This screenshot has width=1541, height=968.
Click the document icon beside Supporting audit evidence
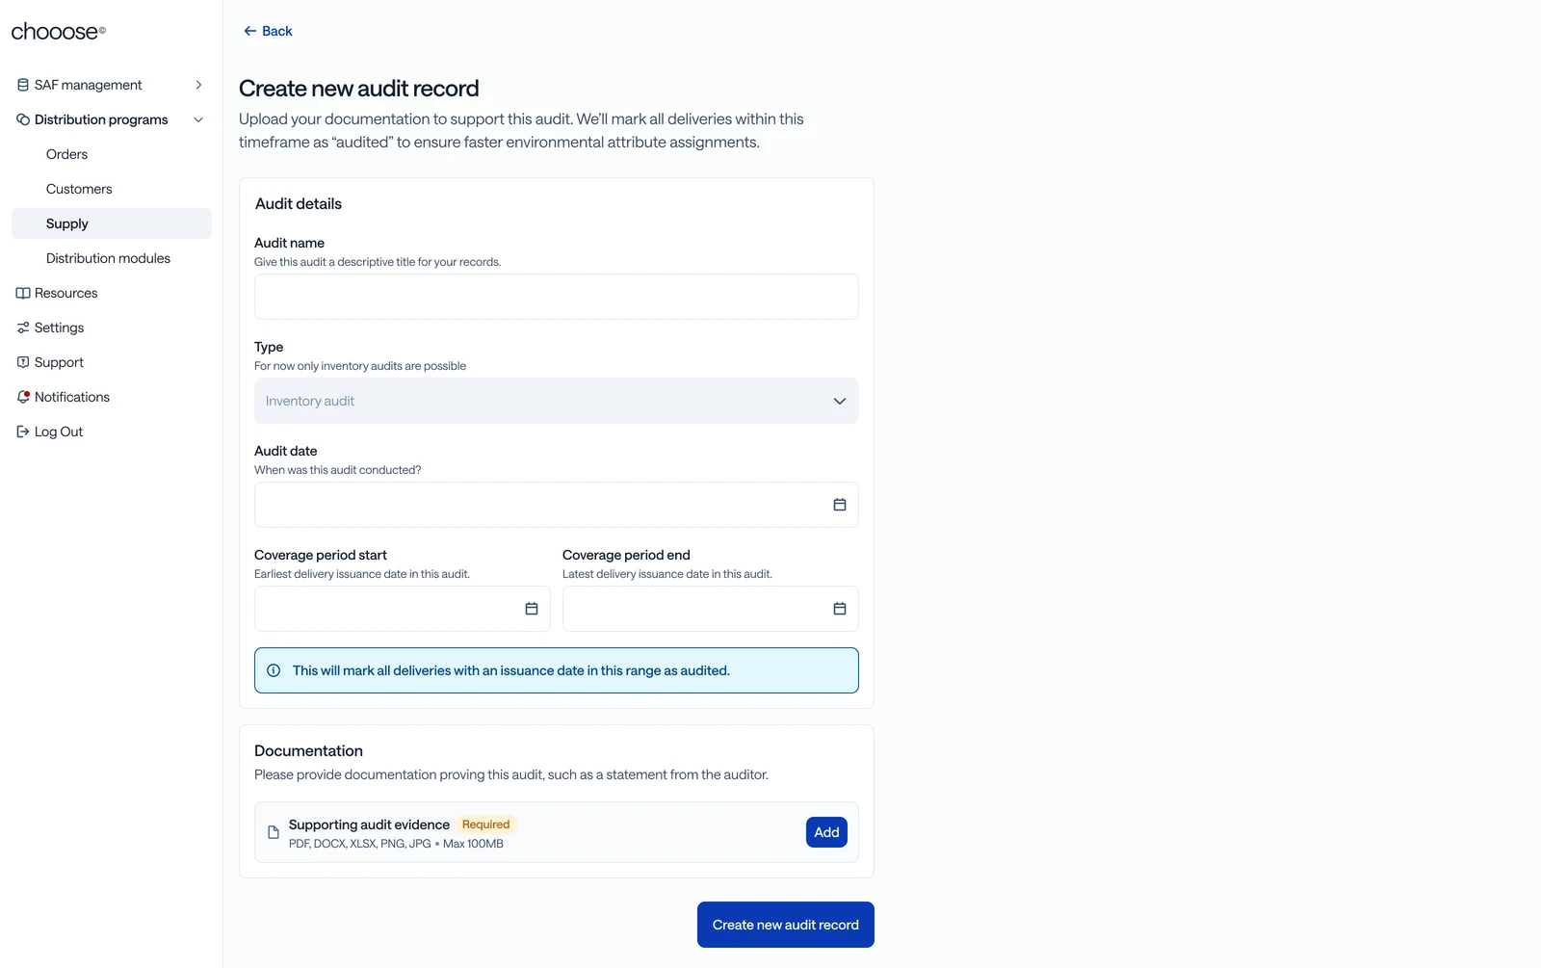click(x=274, y=832)
